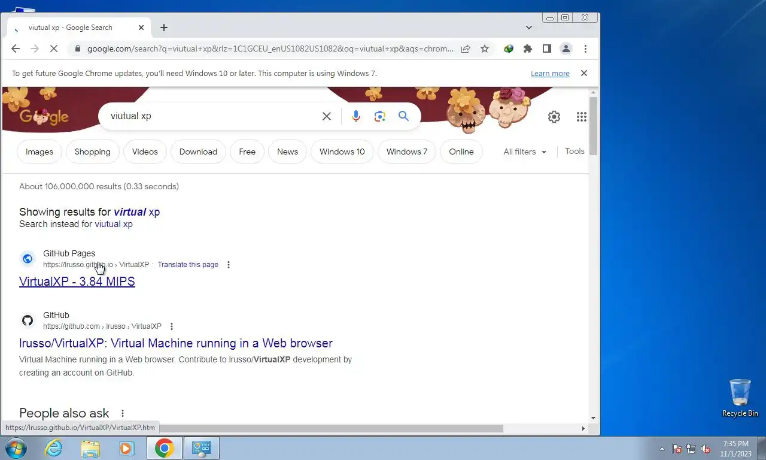
Task: Open options beside 'People also ask'
Action: 123,413
